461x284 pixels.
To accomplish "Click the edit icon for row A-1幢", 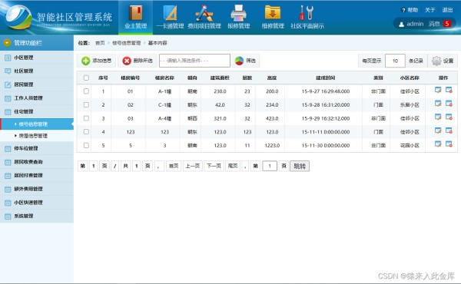I will pyautogui.click(x=438, y=90).
